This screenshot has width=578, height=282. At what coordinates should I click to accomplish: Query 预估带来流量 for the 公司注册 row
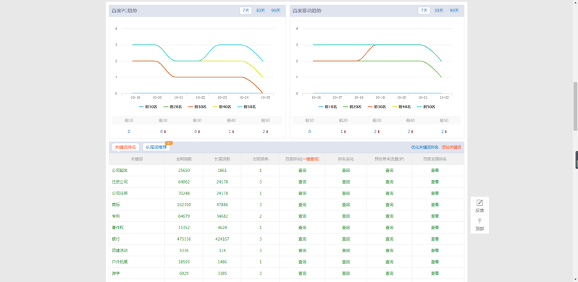pos(389,193)
